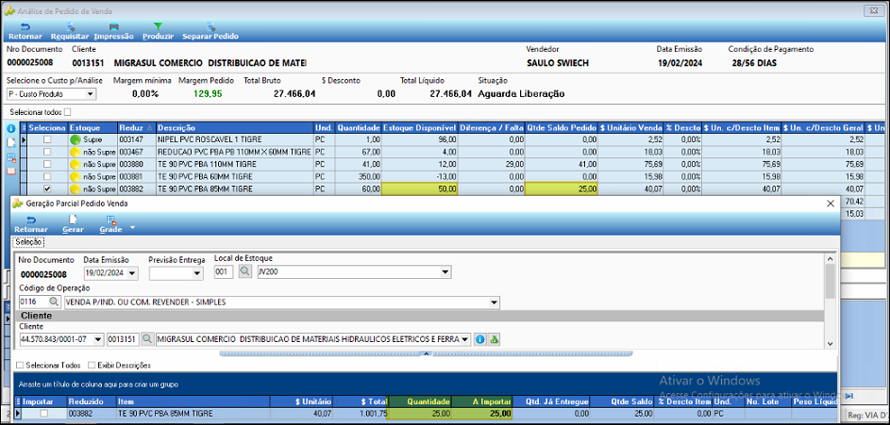
Task: Check the Seleciona box for item 003881
Action: tap(47, 177)
